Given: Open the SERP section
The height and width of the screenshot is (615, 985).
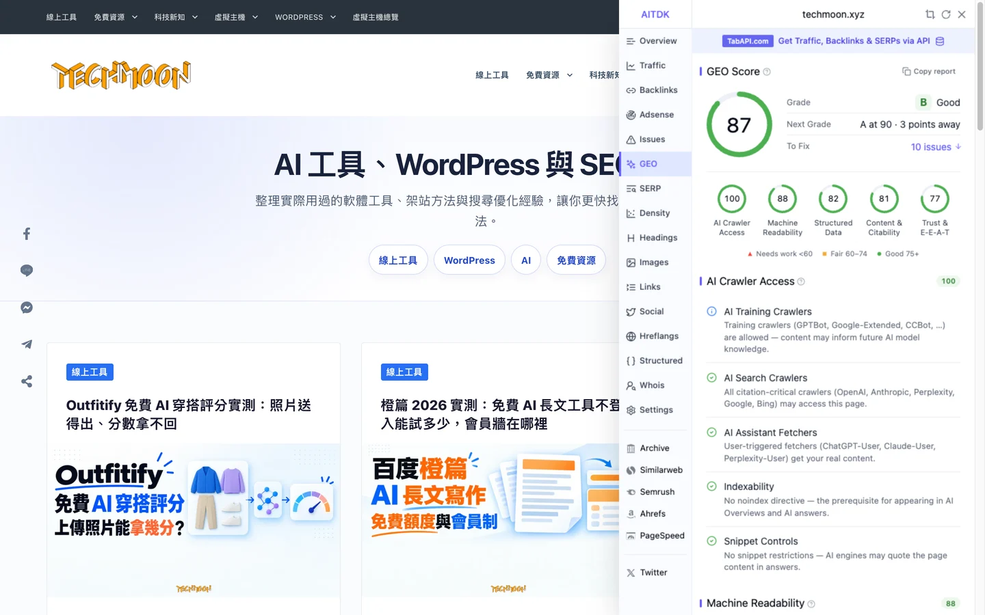Looking at the screenshot, I should point(655,189).
